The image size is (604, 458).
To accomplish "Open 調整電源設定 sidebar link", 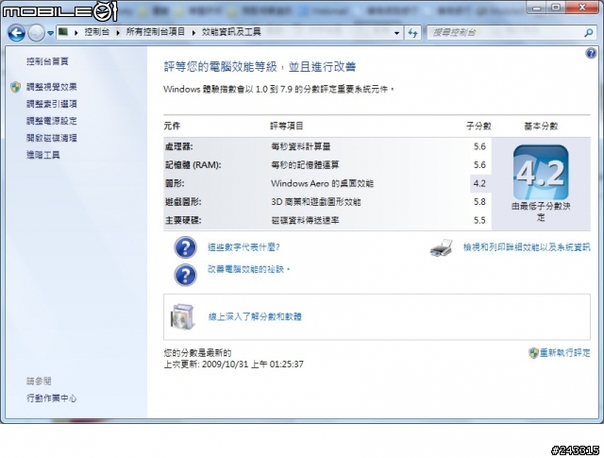I will 52,121.
